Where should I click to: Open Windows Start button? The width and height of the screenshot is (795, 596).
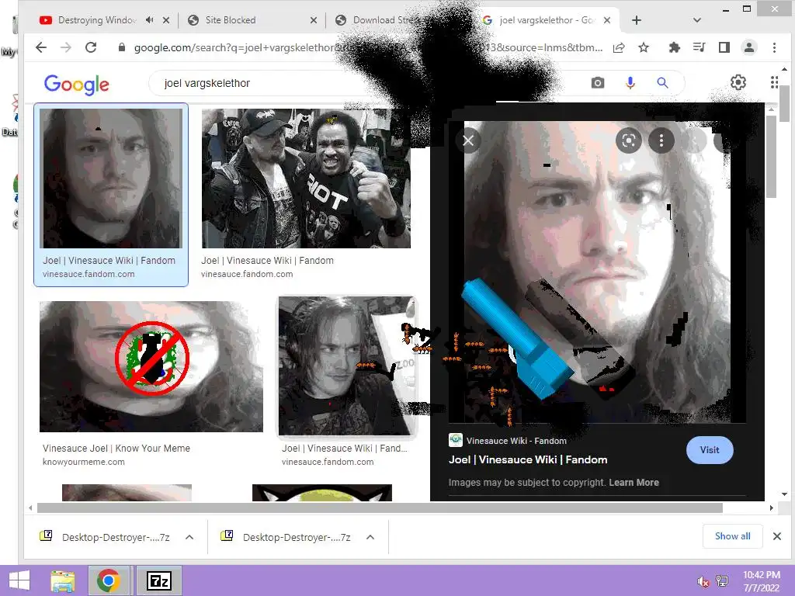coord(19,580)
